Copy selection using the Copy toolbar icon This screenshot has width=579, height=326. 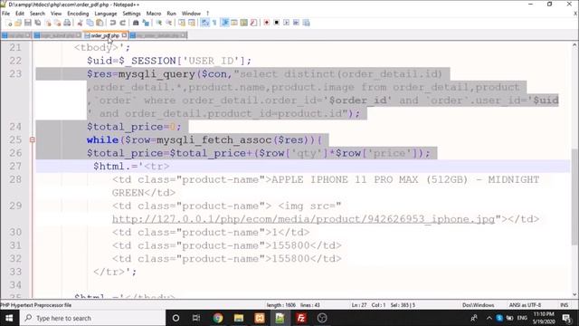pos(90,23)
